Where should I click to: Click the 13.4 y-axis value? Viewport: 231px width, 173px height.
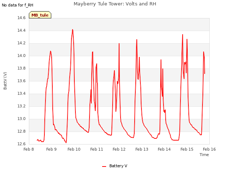click(x=22, y=94)
